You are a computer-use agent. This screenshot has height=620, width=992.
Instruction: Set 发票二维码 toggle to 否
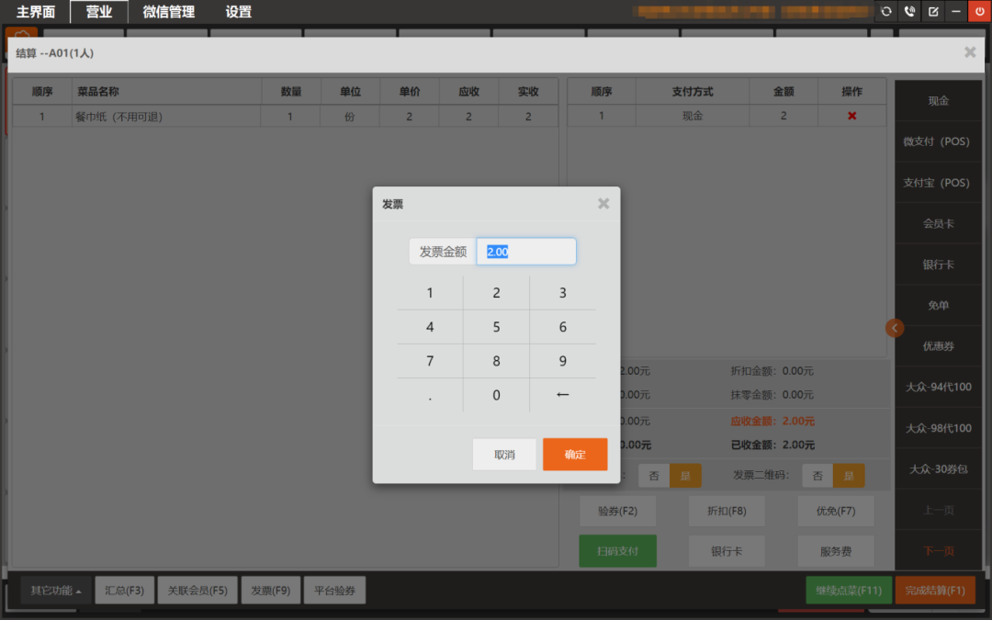(817, 476)
